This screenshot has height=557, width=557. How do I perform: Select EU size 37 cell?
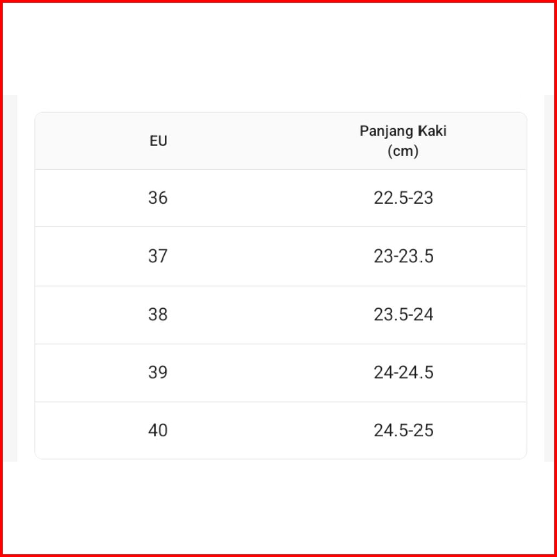pyautogui.click(x=158, y=256)
